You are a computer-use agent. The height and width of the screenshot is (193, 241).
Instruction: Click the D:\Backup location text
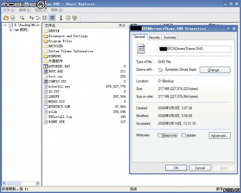click(x=166, y=81)
